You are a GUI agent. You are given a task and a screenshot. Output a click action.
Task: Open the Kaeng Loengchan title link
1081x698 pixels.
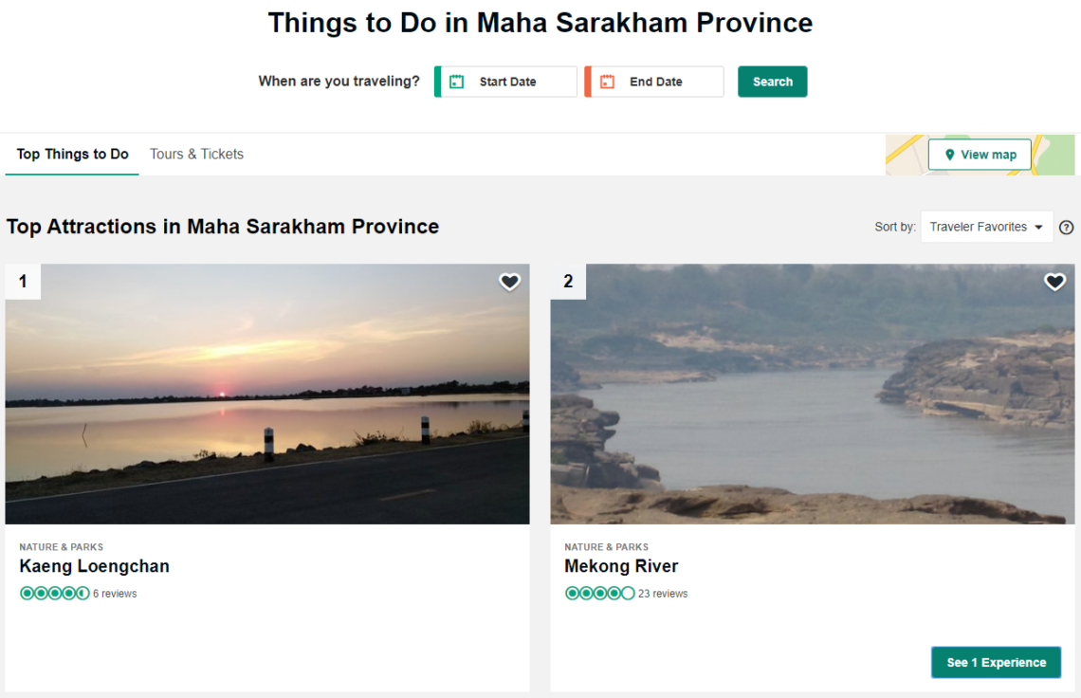pos(94,566)
